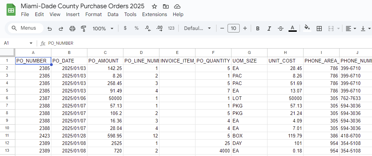
Task: Toggle italic formatting
Action: click(x=269, y=29)
